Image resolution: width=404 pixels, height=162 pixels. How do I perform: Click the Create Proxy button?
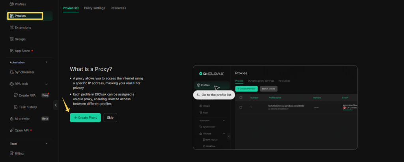tap(85, 118)
